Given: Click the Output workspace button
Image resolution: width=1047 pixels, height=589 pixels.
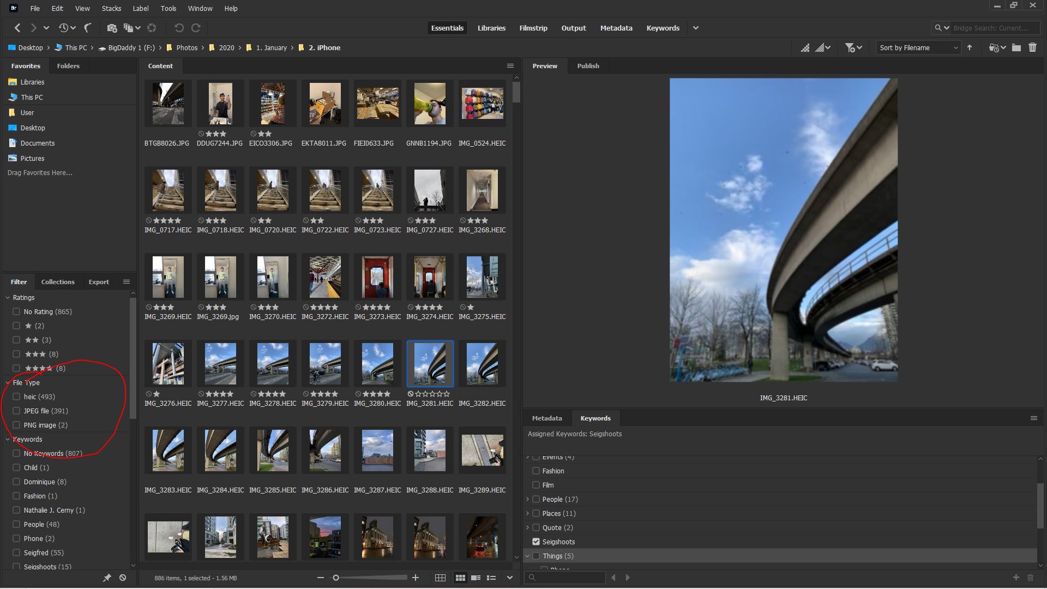Looking at the screenshot, I should (x=573, y=28).
